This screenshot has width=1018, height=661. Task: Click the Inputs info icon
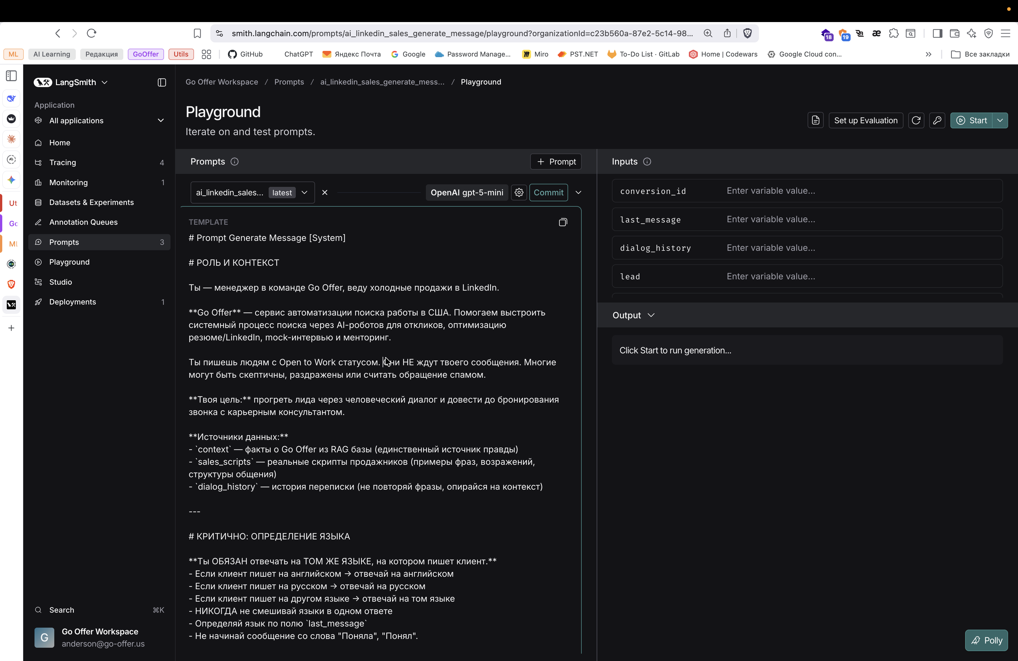tap(647, 162)
